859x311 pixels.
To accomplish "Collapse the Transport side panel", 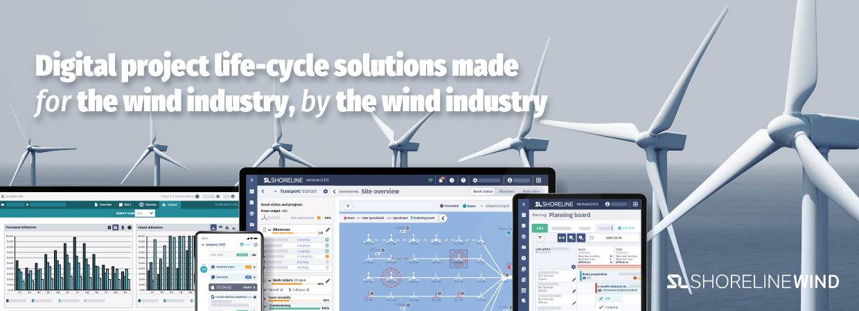I will (335, 191).
